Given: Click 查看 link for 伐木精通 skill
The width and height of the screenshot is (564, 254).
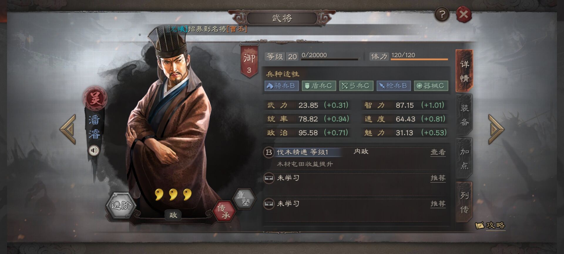Looking at the screenshot, I should tap(438, 152).
